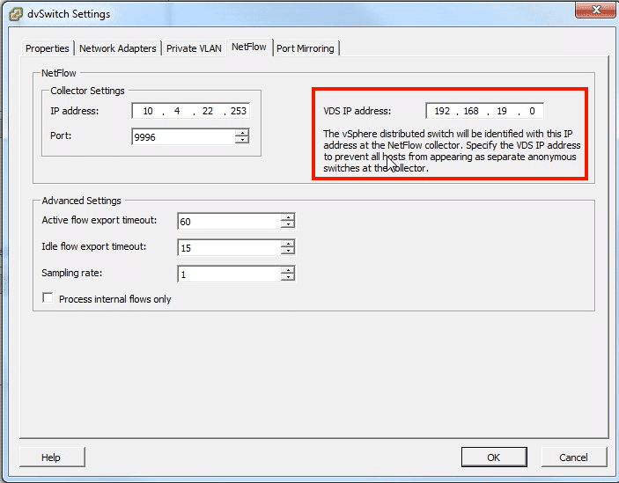
Task: Click the Sampling rate field
Action: 230,274
